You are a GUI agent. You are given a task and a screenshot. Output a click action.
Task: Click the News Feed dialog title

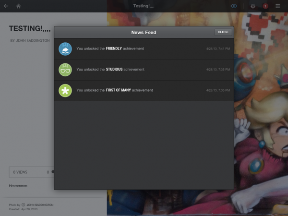pyautogui.click(x=144, y=32)
